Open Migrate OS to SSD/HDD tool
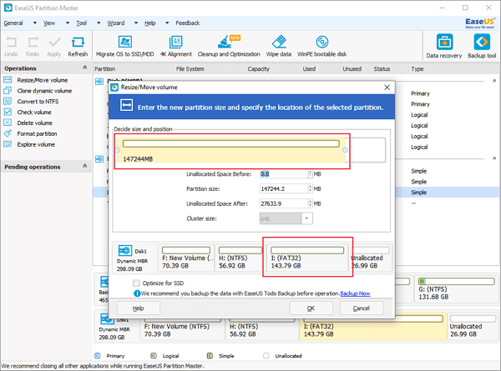Image resolution: width=501 pixels, height=371 pixels. (125, 46)
